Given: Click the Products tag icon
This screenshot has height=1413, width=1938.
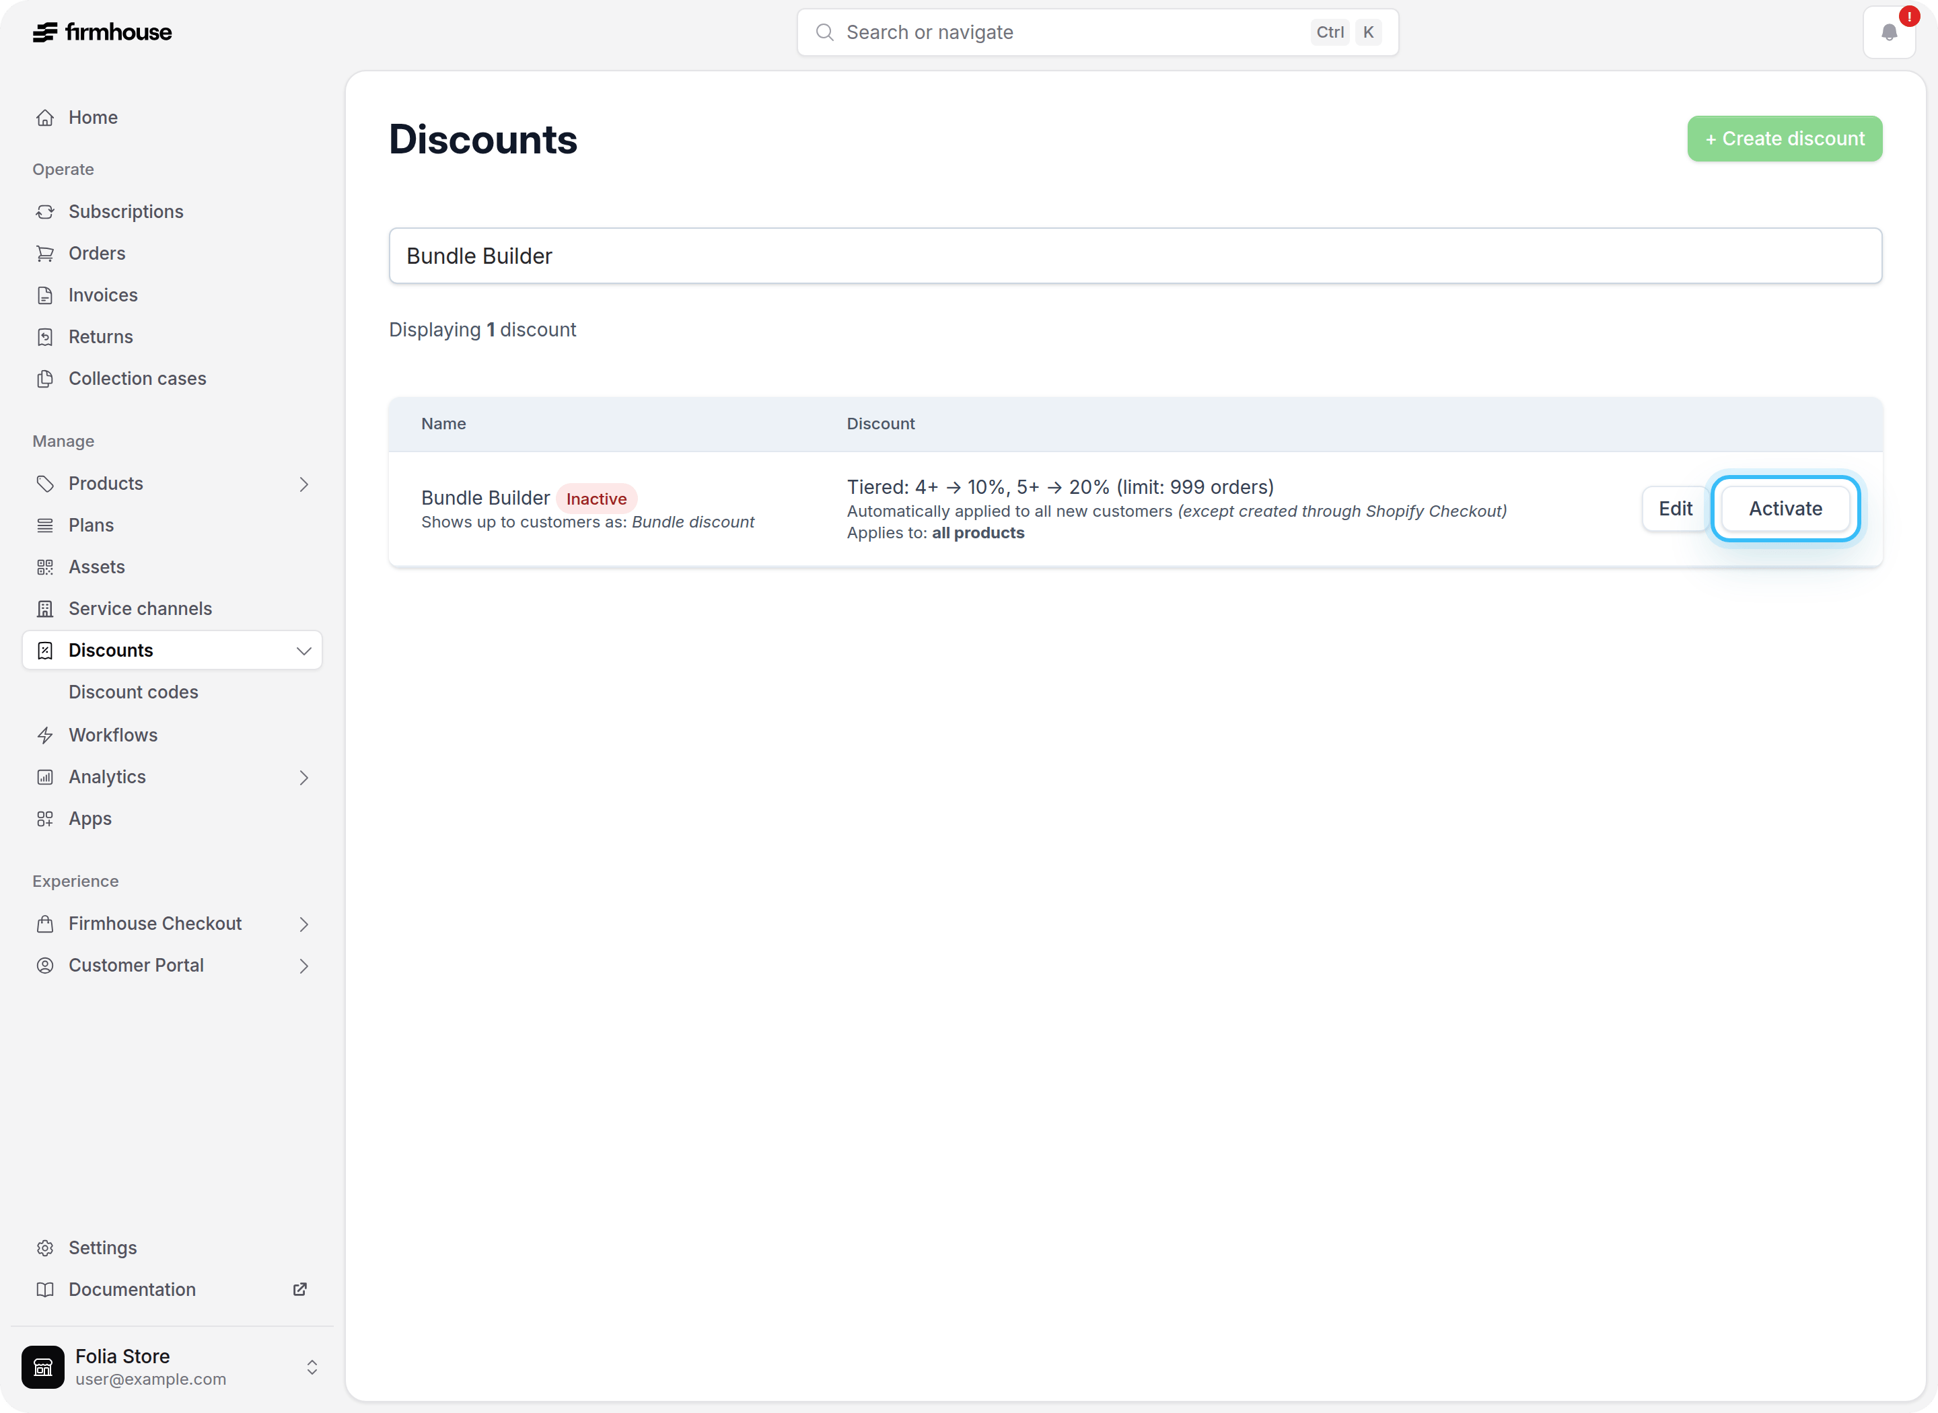Looking at the screenshot, I should point(45,484).
